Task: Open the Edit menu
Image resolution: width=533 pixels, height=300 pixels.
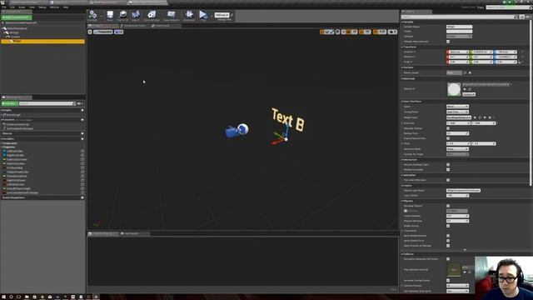Action: point(12,7)
